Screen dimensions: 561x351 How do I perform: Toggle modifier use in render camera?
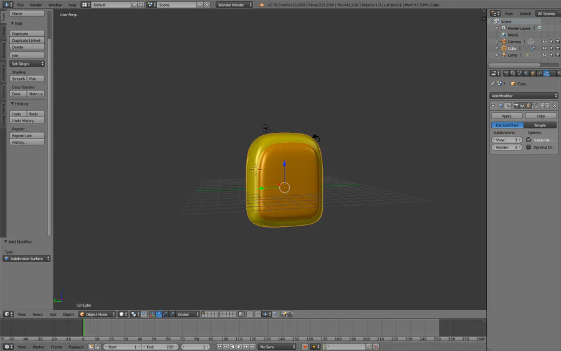coord(516,106)
